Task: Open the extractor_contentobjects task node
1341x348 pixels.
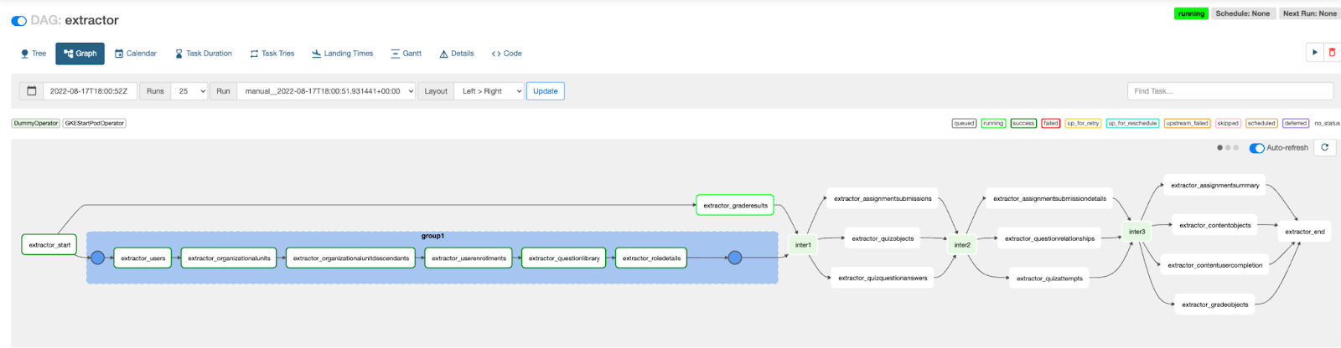Action: 1214,225
